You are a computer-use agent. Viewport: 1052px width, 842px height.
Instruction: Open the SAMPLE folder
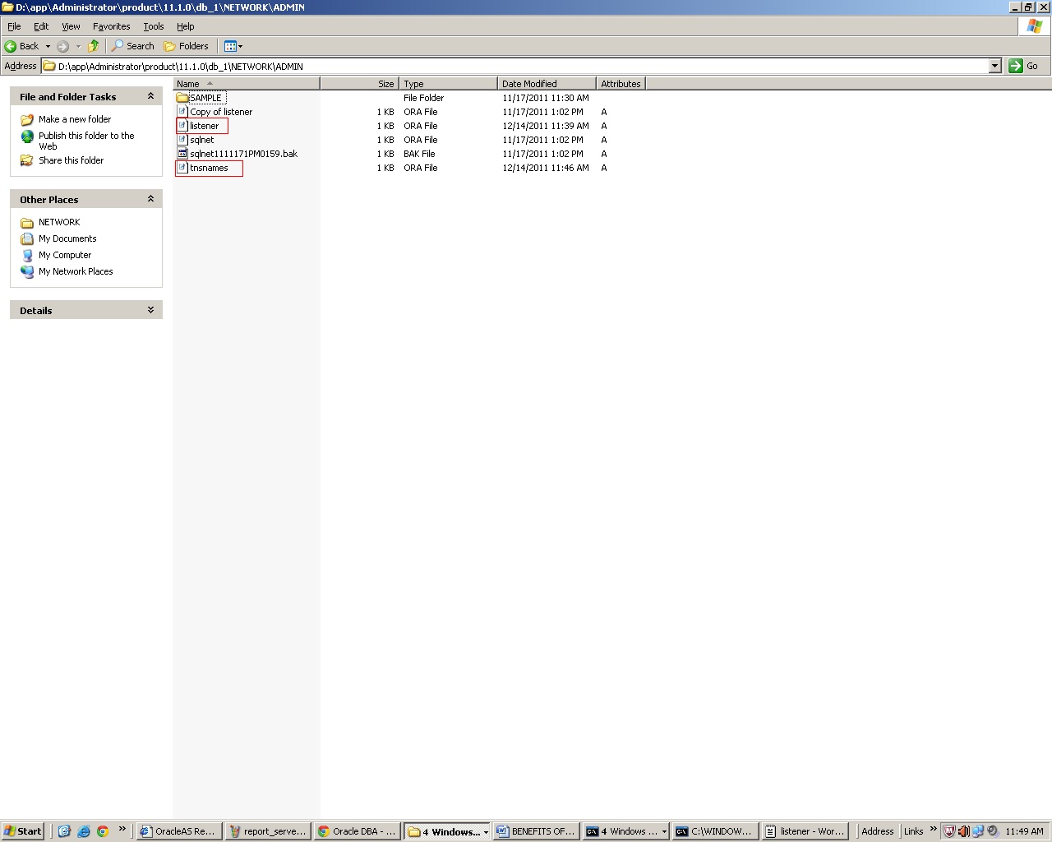(205, 97)
